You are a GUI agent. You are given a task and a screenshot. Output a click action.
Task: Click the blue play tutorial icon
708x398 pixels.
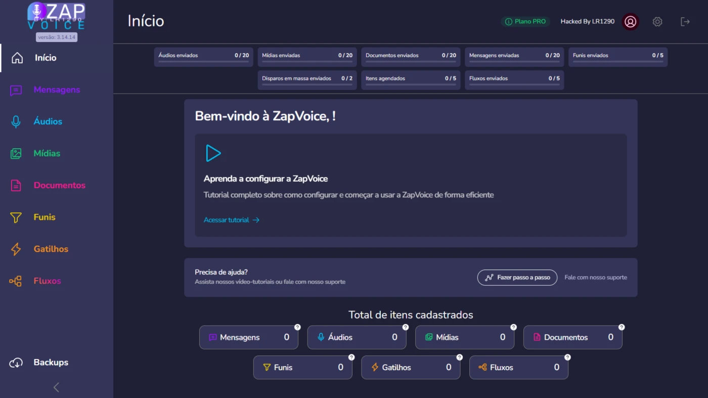[213, 153]
